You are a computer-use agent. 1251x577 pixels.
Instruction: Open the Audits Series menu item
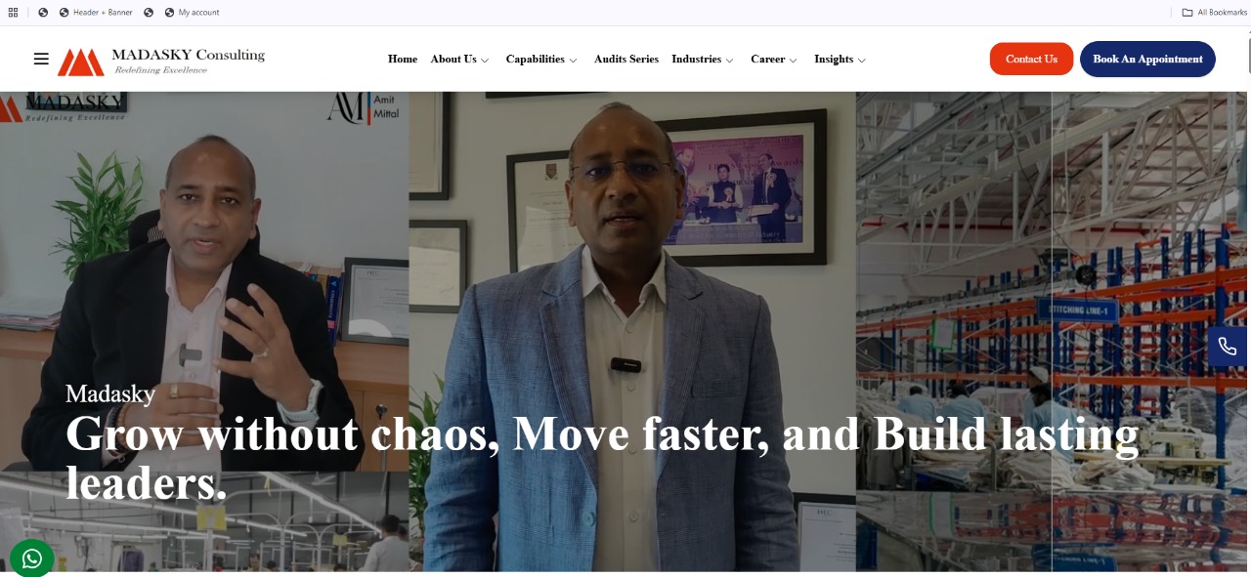[626, 60]
